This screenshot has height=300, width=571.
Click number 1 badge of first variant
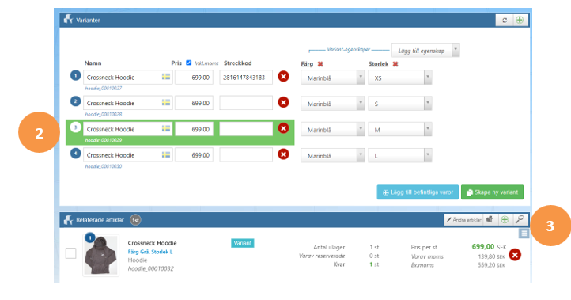[75, 75]
